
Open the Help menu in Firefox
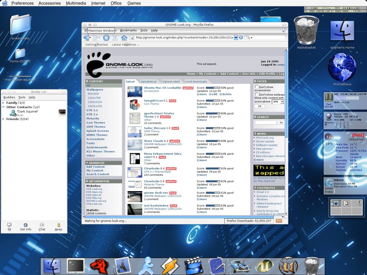(154, 30)
